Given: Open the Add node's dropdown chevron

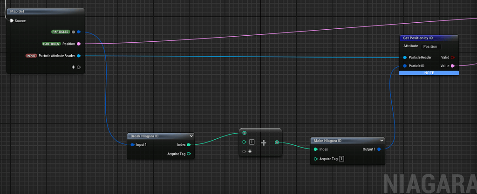Looking at the screenshot, I should [277, 132].
